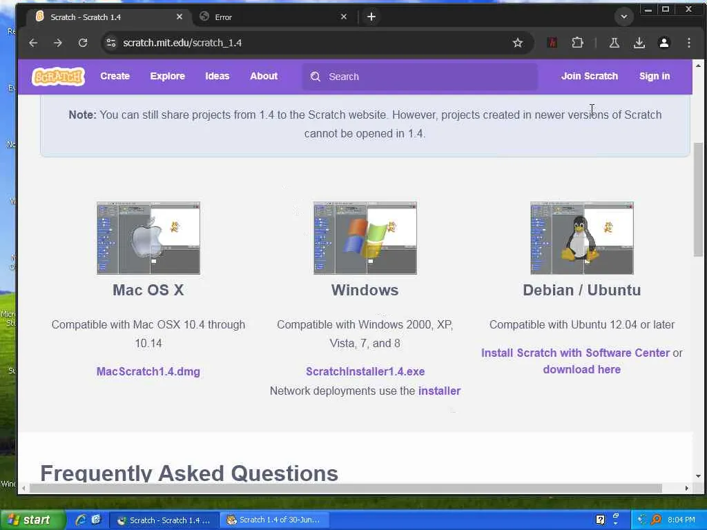Open site information icon in address bar
The height and width of the screenshot is (530, 707).
(x=111, y=43)
